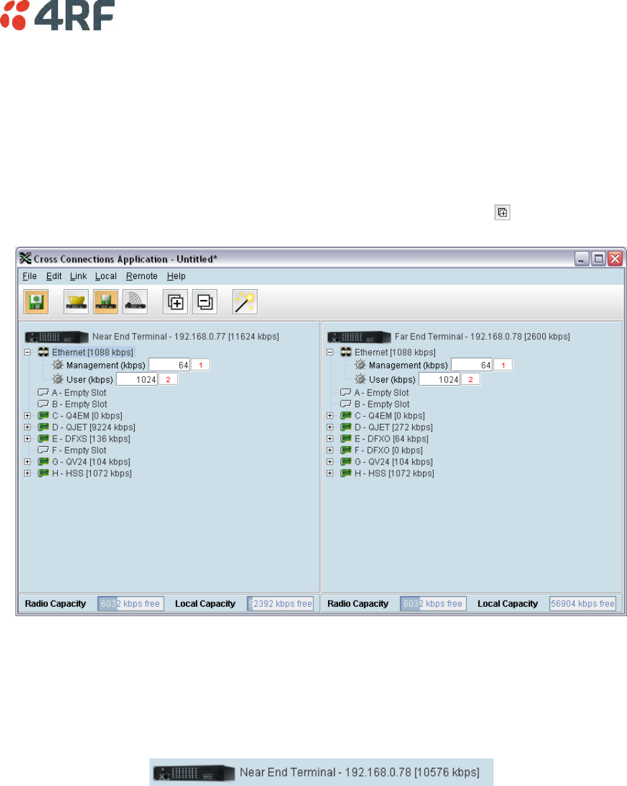Image resolution: width=627 pixels, height=786 pixels.
Task: Open the File menu
Action: [x=30, y=276]
